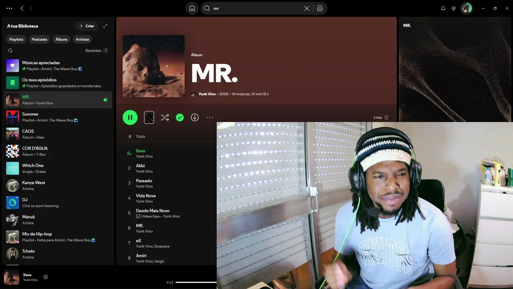Filter library by Artistas
513x289 pixels.
pyautogui.click(x=83, y=39)
